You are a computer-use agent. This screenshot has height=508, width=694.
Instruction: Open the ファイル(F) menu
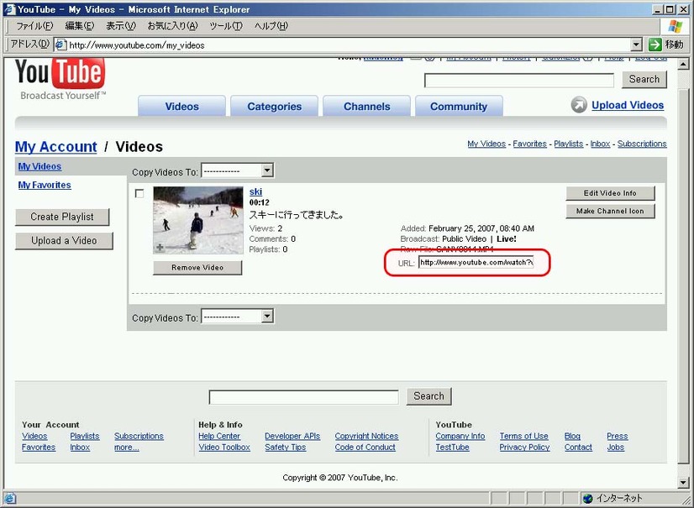34,26
